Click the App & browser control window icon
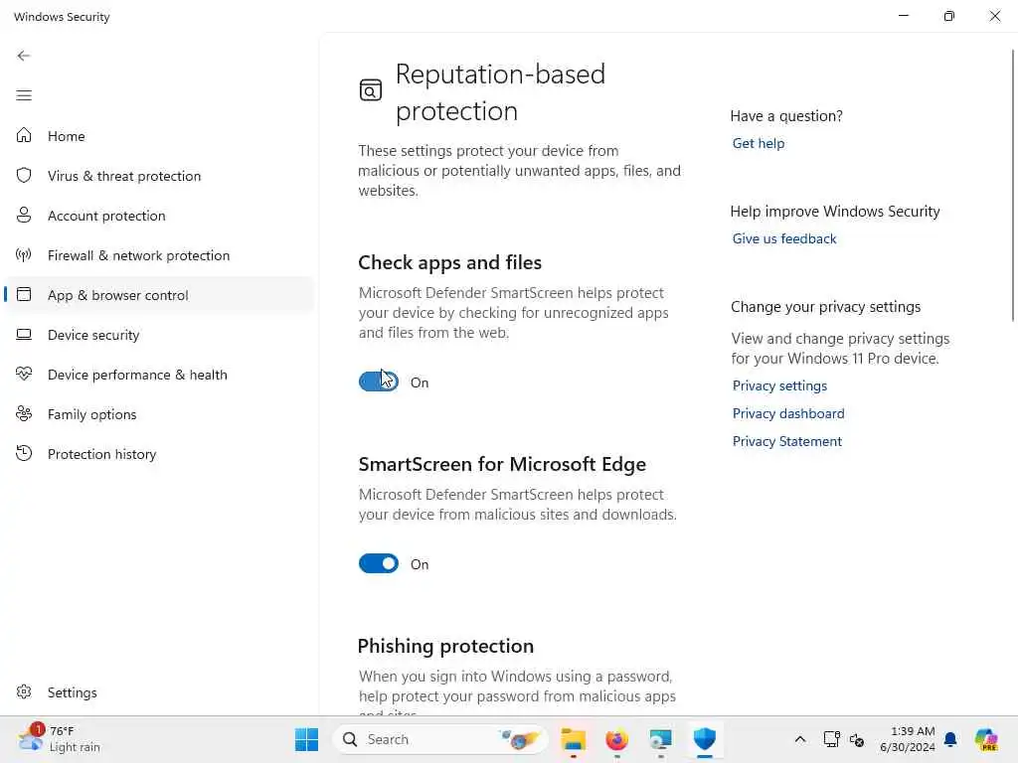1018x763 pixels. coord(24,294)
